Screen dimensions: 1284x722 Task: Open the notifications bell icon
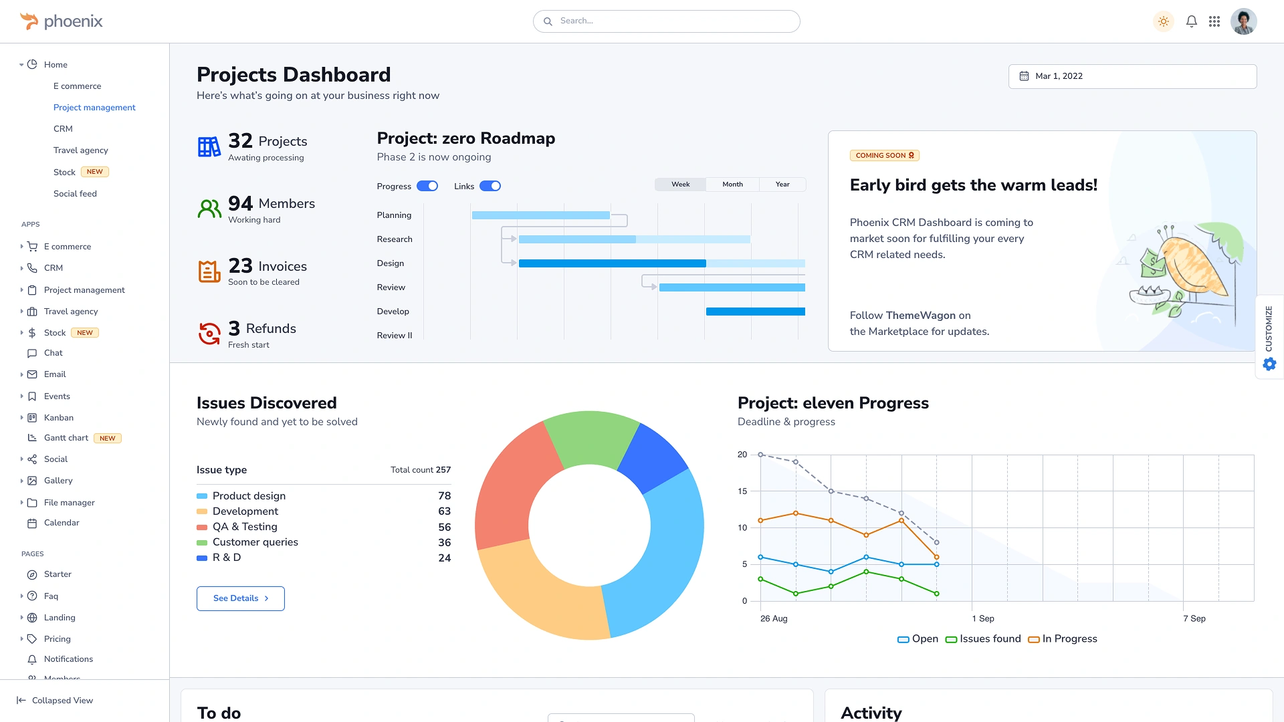(1192, 21)
